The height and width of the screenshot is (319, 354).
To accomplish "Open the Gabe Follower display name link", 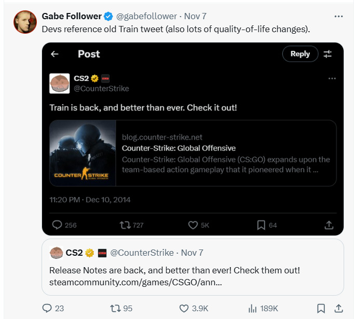I will pos(72,16).
